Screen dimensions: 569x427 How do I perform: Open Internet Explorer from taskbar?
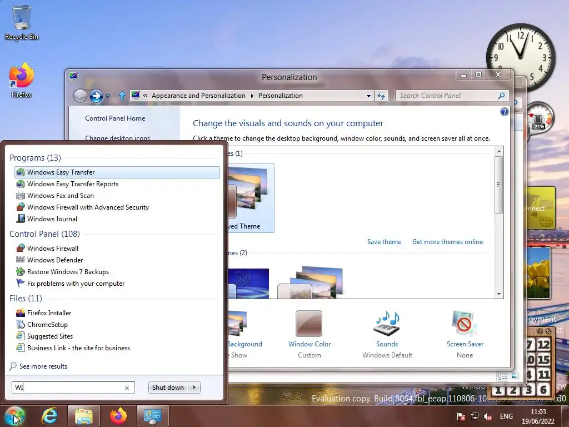click(49, 416)
